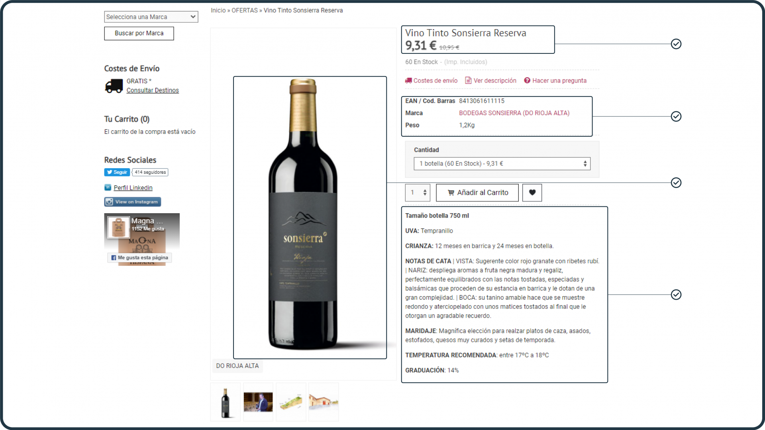Click the question mark icon
The image size is (765, 430).
tap(527, 81)
